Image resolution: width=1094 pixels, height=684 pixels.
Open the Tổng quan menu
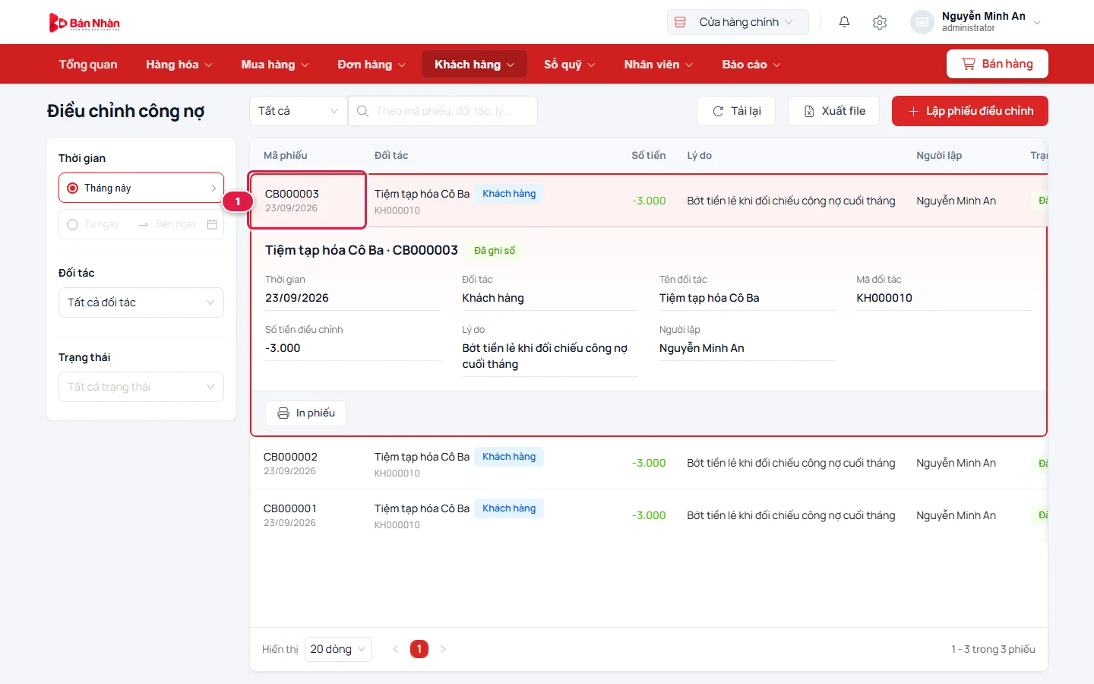point(88,65)
